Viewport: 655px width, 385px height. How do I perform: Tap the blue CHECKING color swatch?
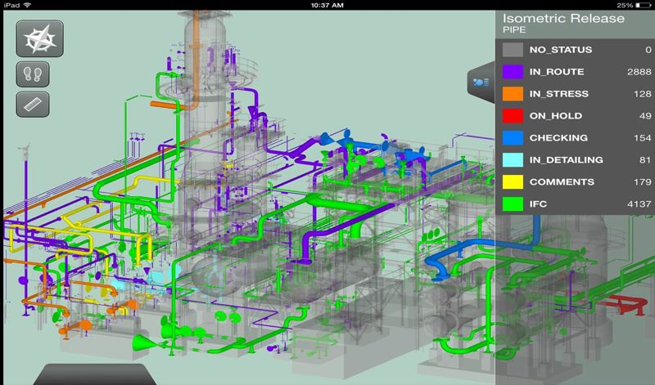(513, 138)
